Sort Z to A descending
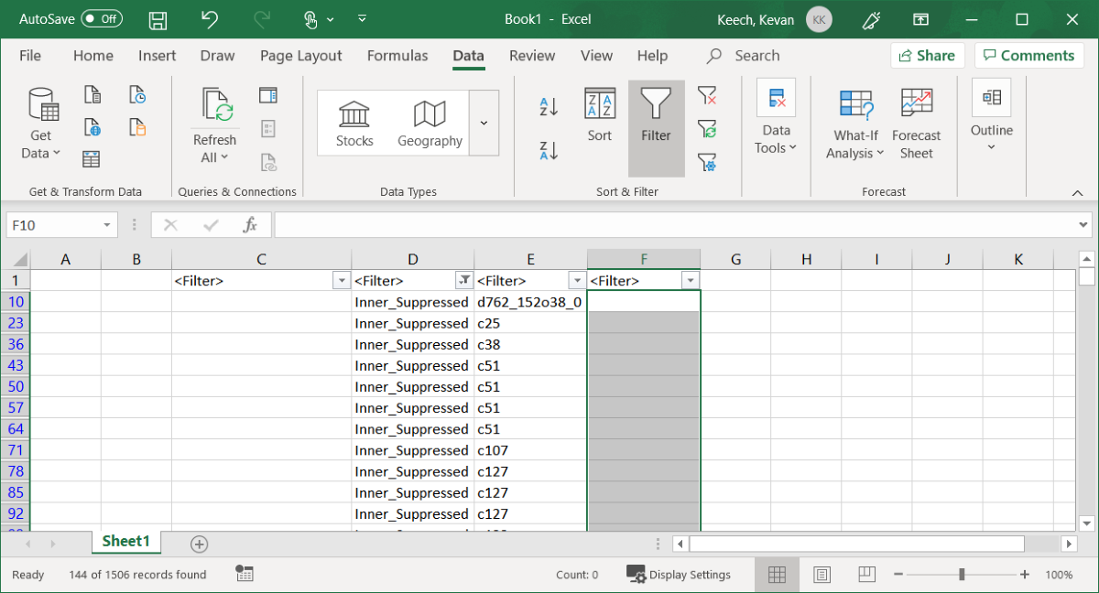 (549, 151)
